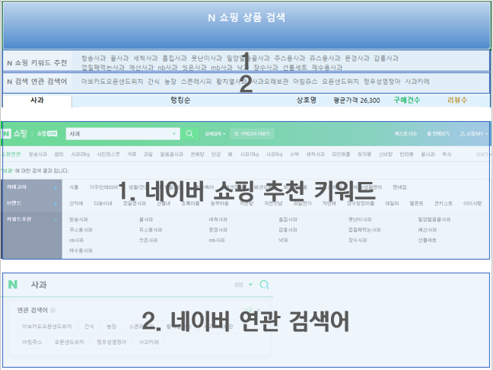Click the 농장 chip under 연관 검색어
Image resolution: width=493 pixels, height=370 pixels.
coord(112,327)
